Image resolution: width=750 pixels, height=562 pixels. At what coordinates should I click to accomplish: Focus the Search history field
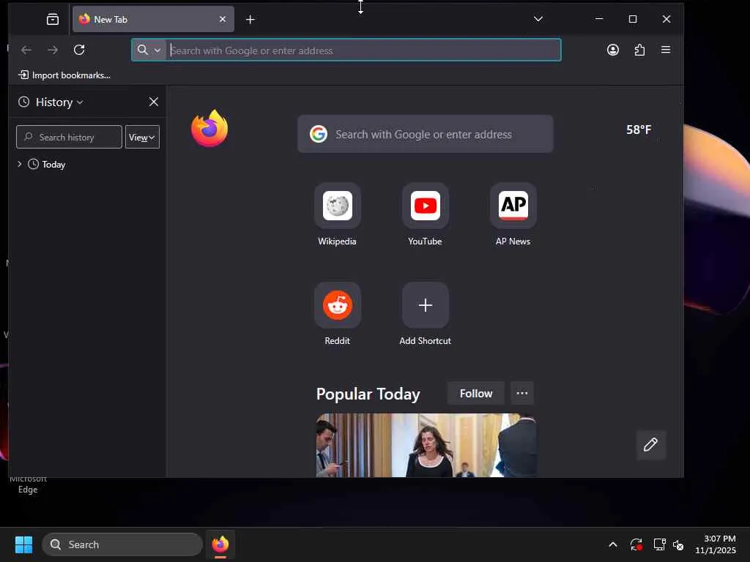[x=70, y=137]
